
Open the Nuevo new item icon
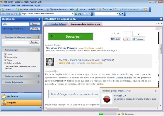click(3, 9)
